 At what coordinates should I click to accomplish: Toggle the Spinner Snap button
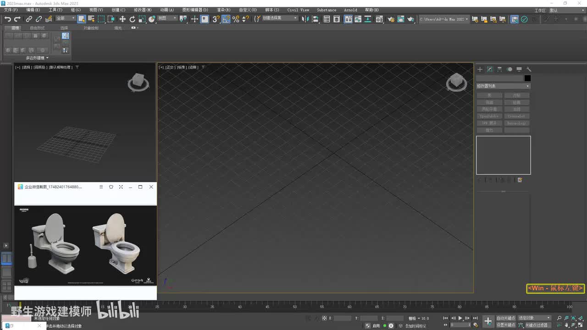pyautogui.click(x=246, y=19)
